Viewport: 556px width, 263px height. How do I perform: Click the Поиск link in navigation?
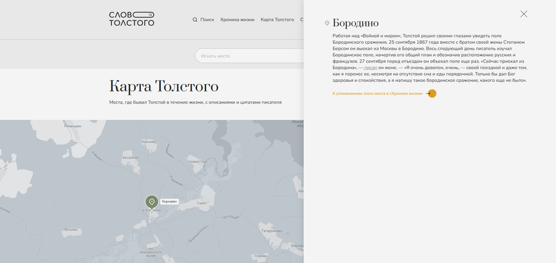tap(207, 20)
